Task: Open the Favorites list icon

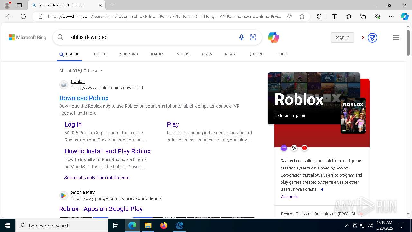Action: point(349,16)
